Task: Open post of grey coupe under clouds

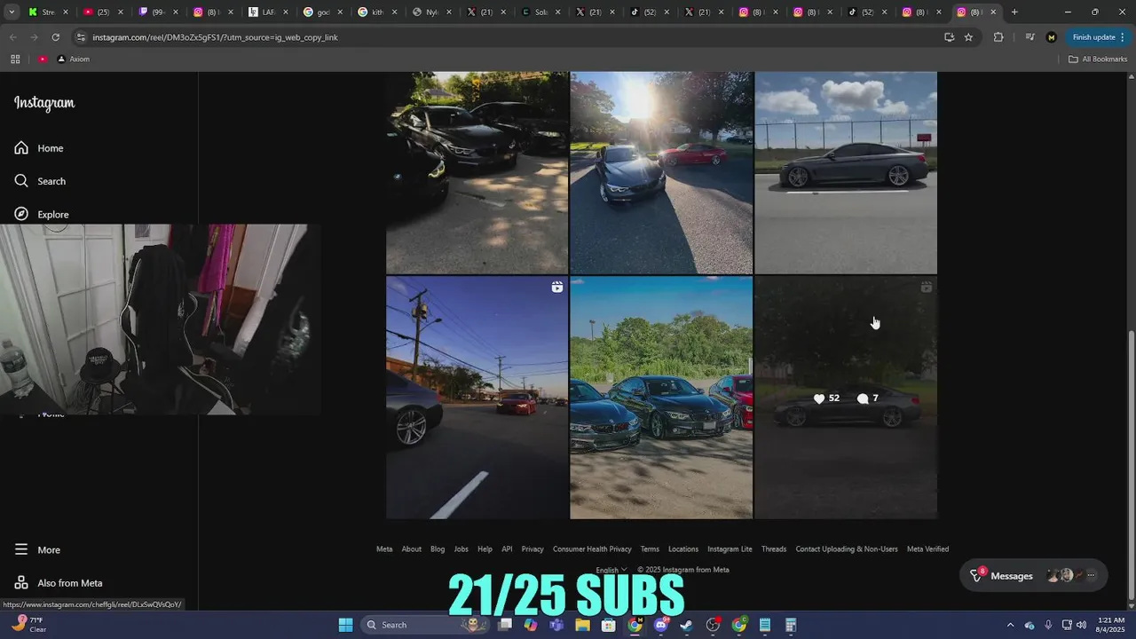Action: 846,173
